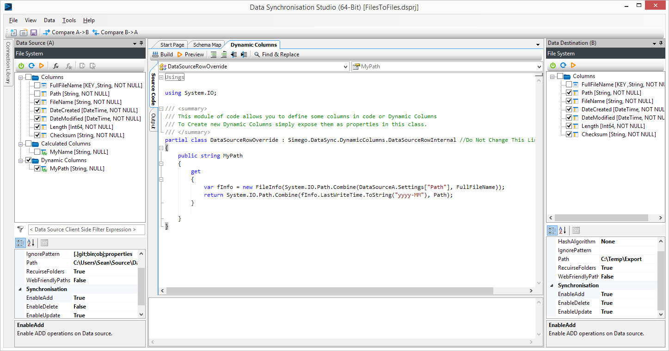This screenshot has width=669, height=351.
Task: Uncheck FileName column in Data Source A
Action: (37, 102)
